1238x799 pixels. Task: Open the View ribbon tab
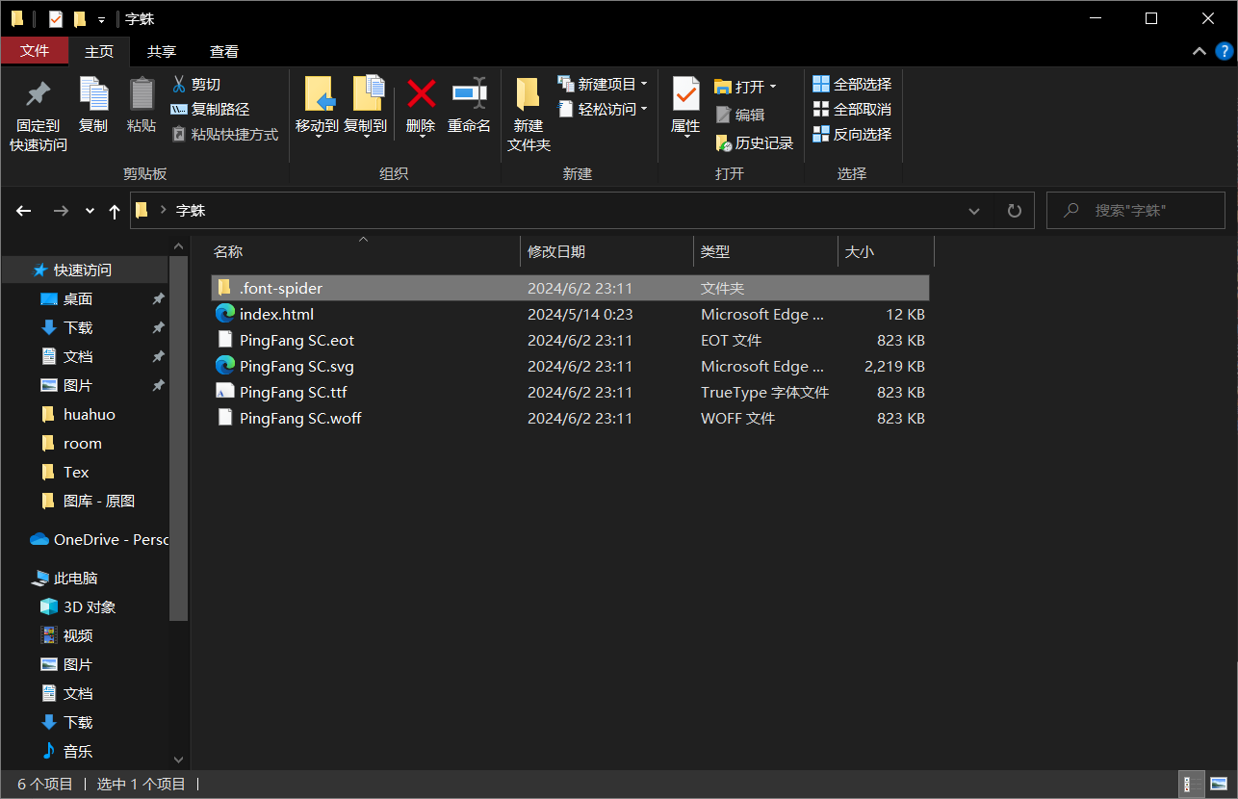coord(224,52)
